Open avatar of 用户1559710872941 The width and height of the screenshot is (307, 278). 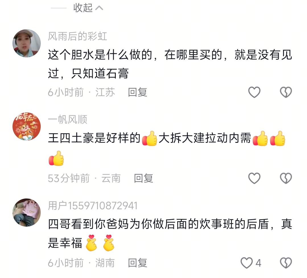pos(27,213)
